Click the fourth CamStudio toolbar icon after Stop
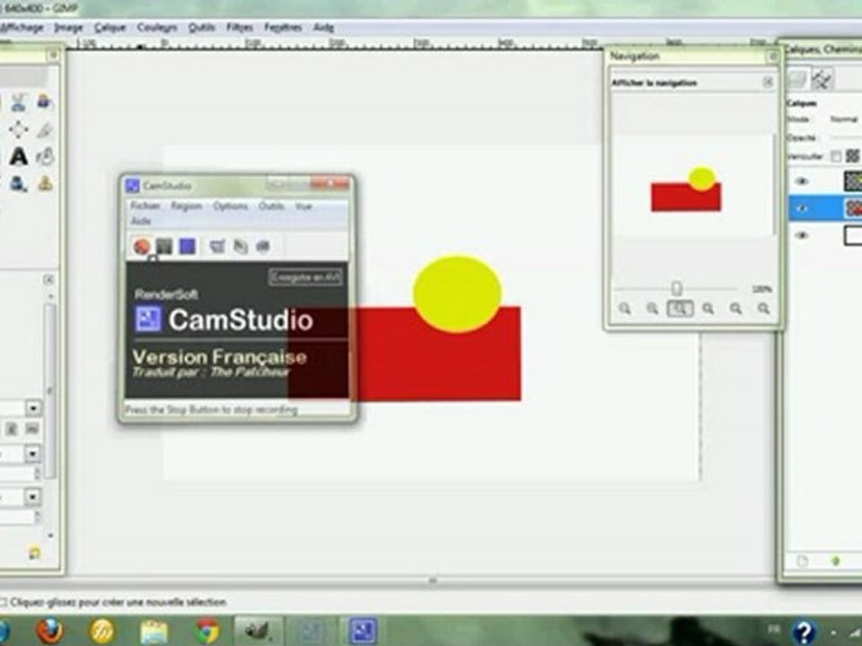The image size is (862, 646). coord(217,247)
